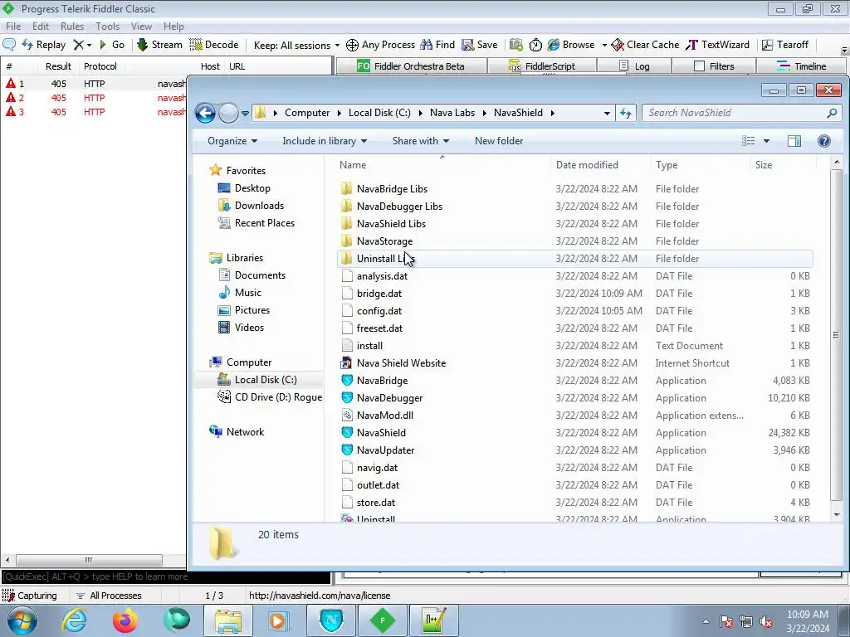Image resolution: width=850 pixels, height=637 pixels.
Task: Open the view options dropdown arrow
Action: (x=766, y=141)
